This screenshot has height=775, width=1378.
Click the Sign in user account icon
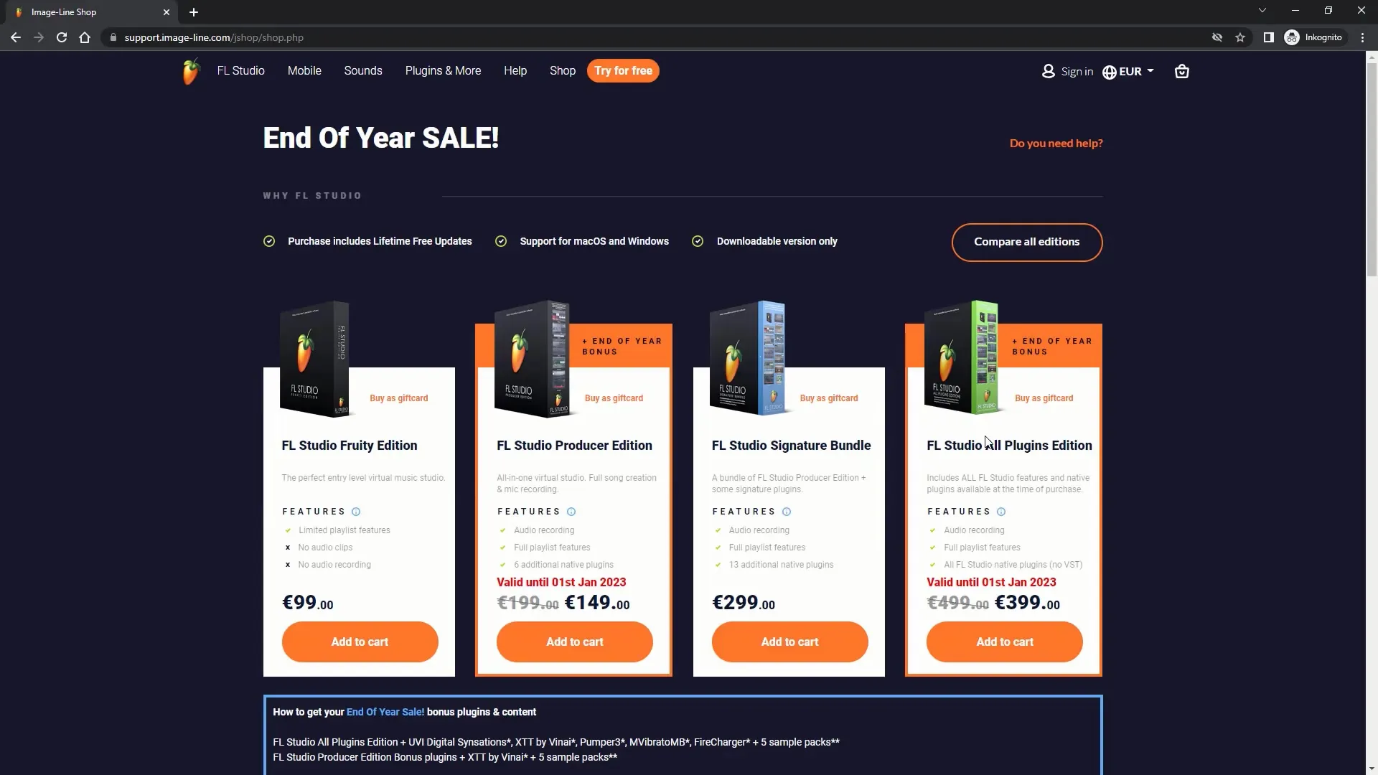click(x=1048, y=70)
